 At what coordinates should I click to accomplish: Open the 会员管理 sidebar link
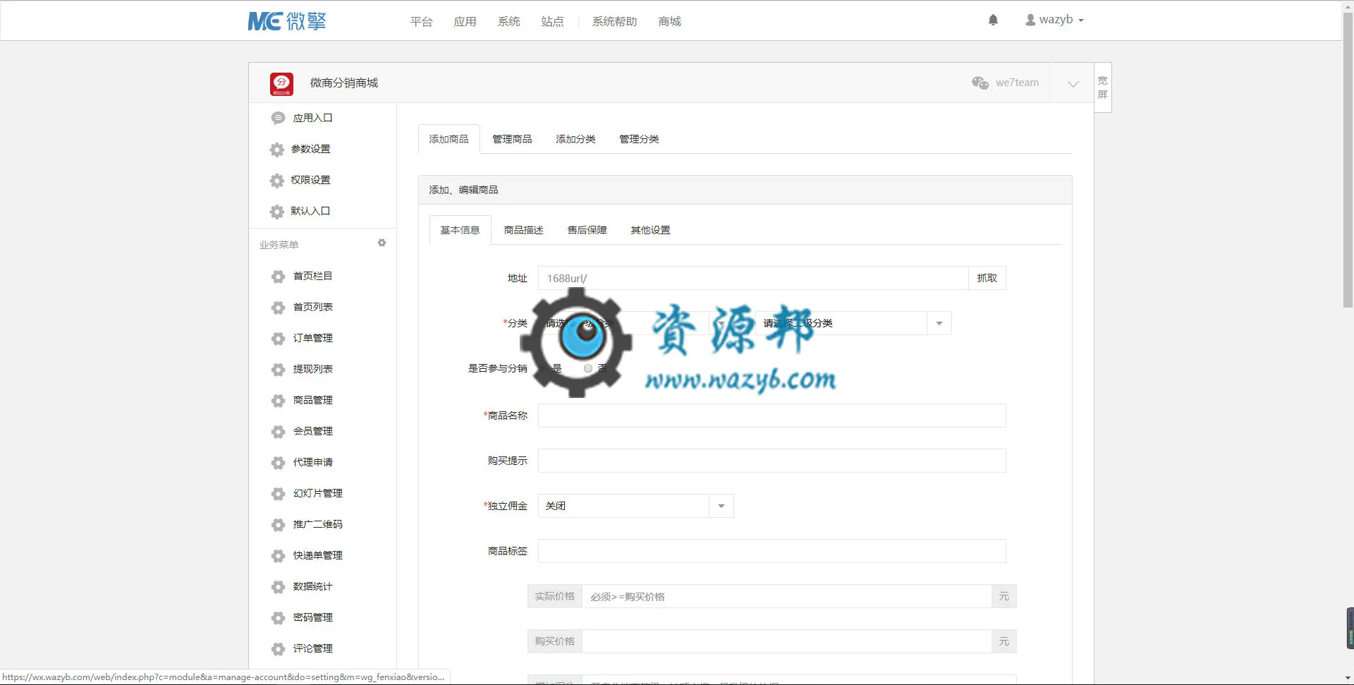[312, 431]
